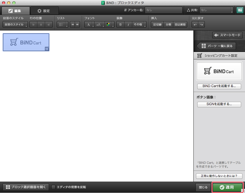The height and width of the screenshot is (193, 245).
Task: Switch to the 設定 tab
Action: click(x=45, y=11)
